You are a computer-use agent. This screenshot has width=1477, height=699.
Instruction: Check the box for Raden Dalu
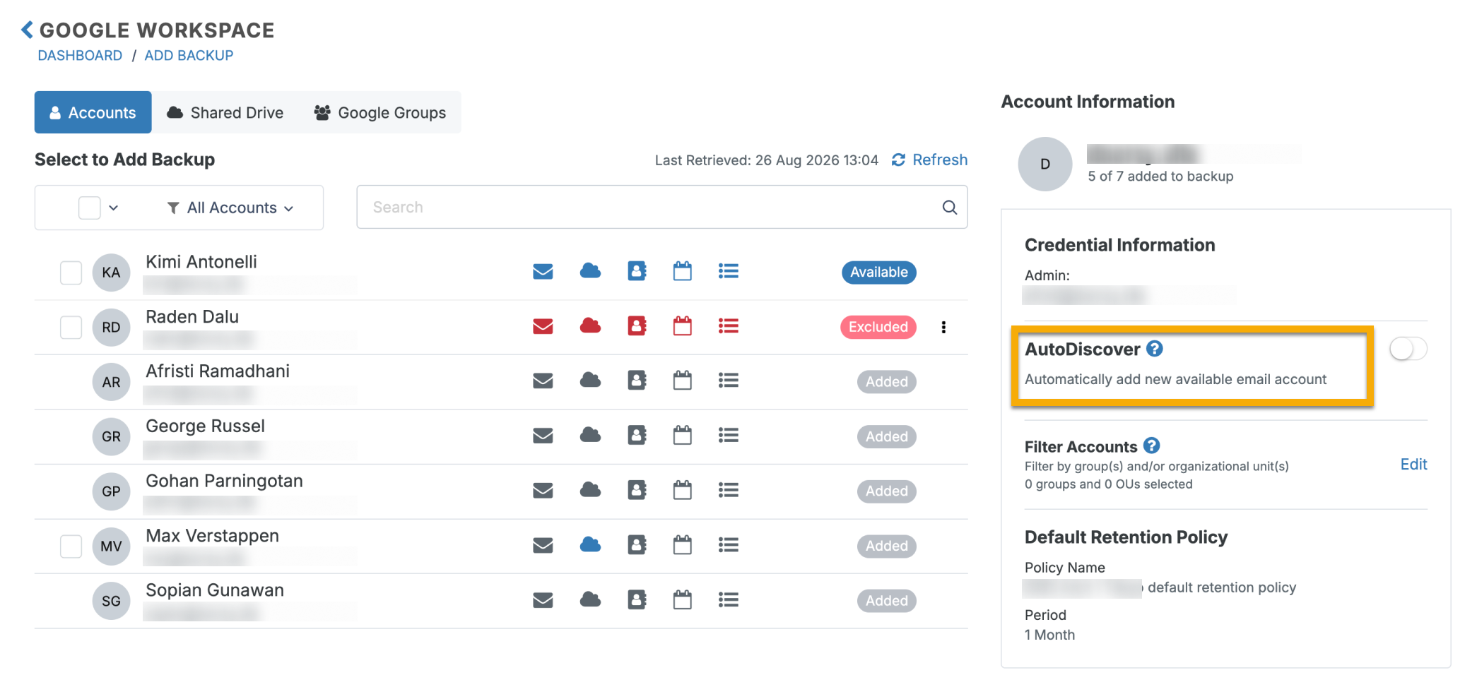[71, 327]
